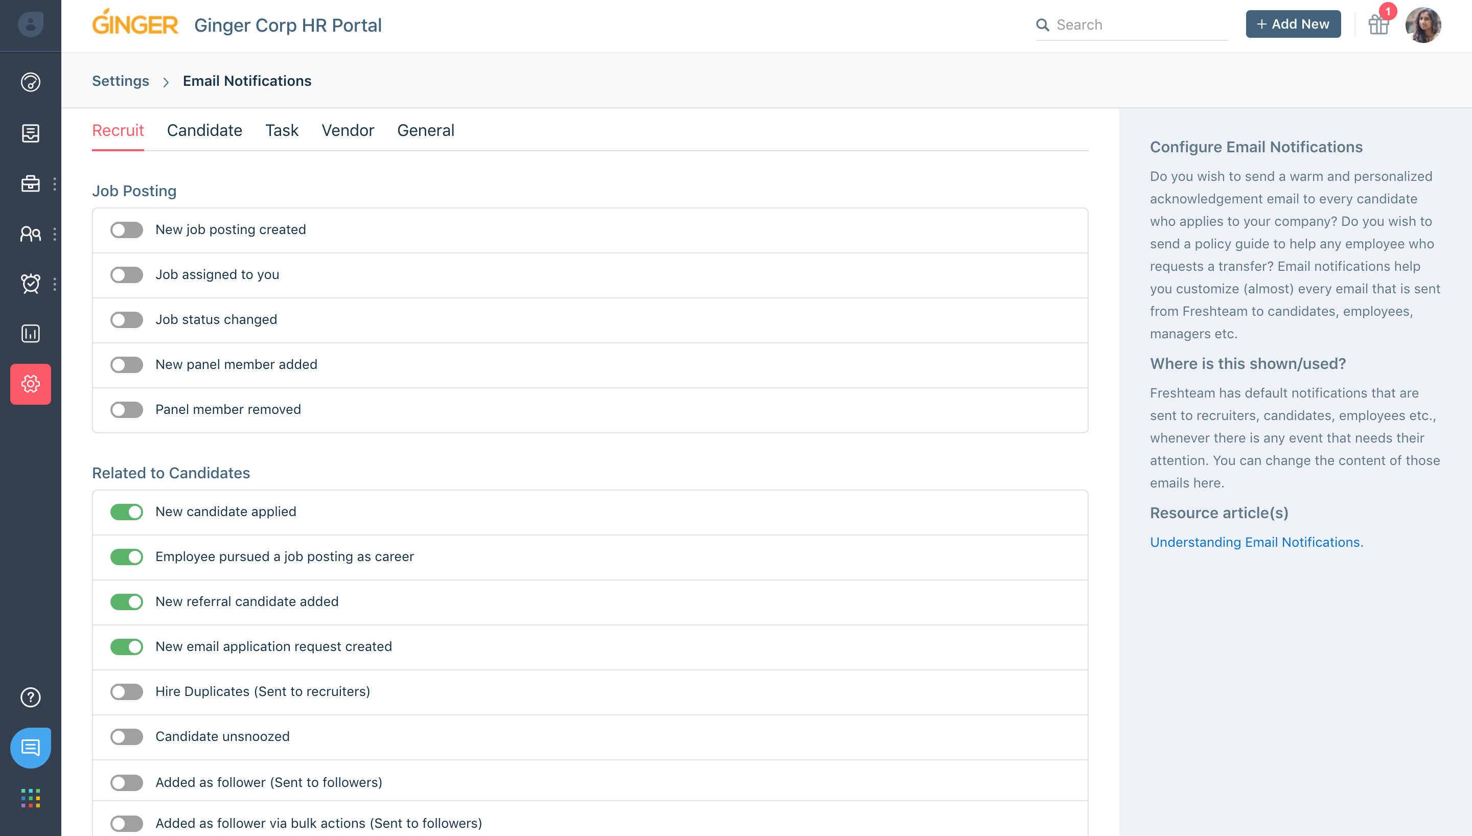The height and width of the screenshot is (836, 1472).
Task: Open the New candidate applied row text
Action: tap(225, 512)
